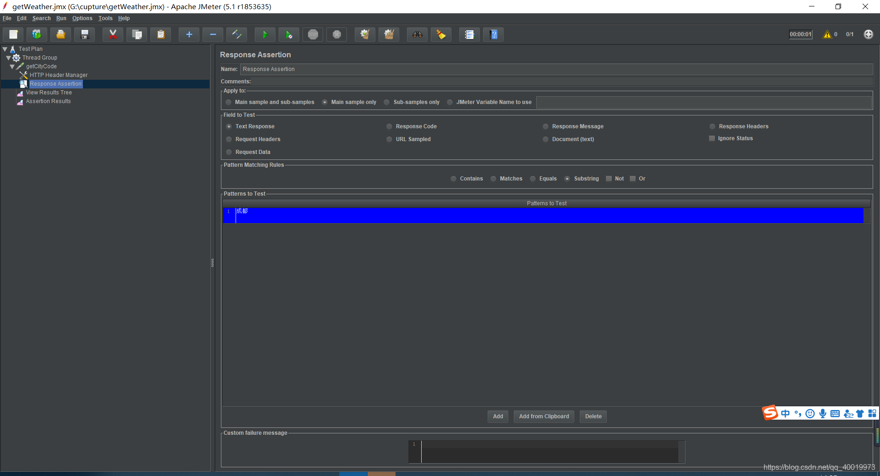The height and width of the screenshot is (476, 880).
Task: Open the Run menu
Action: pos(61,18)
